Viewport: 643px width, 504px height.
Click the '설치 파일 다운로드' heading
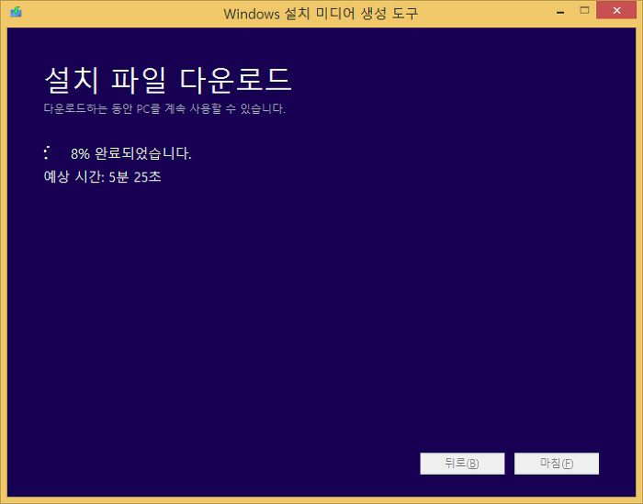168,80
